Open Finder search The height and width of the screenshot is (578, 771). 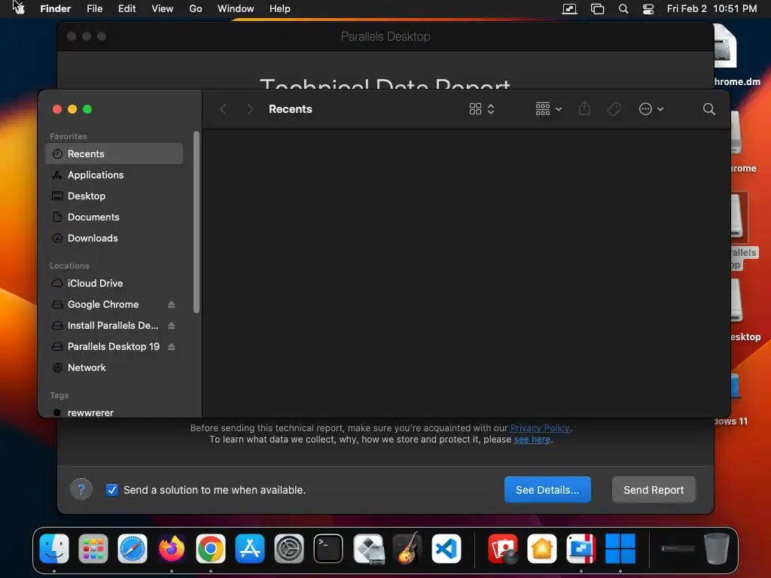pos(709,109)
